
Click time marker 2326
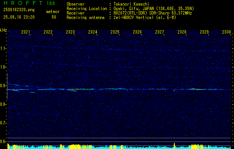coord(137,32)
